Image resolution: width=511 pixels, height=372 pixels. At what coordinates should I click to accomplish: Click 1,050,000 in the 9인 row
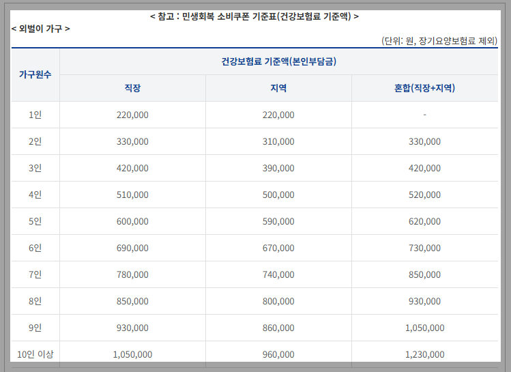click(424, 328)
